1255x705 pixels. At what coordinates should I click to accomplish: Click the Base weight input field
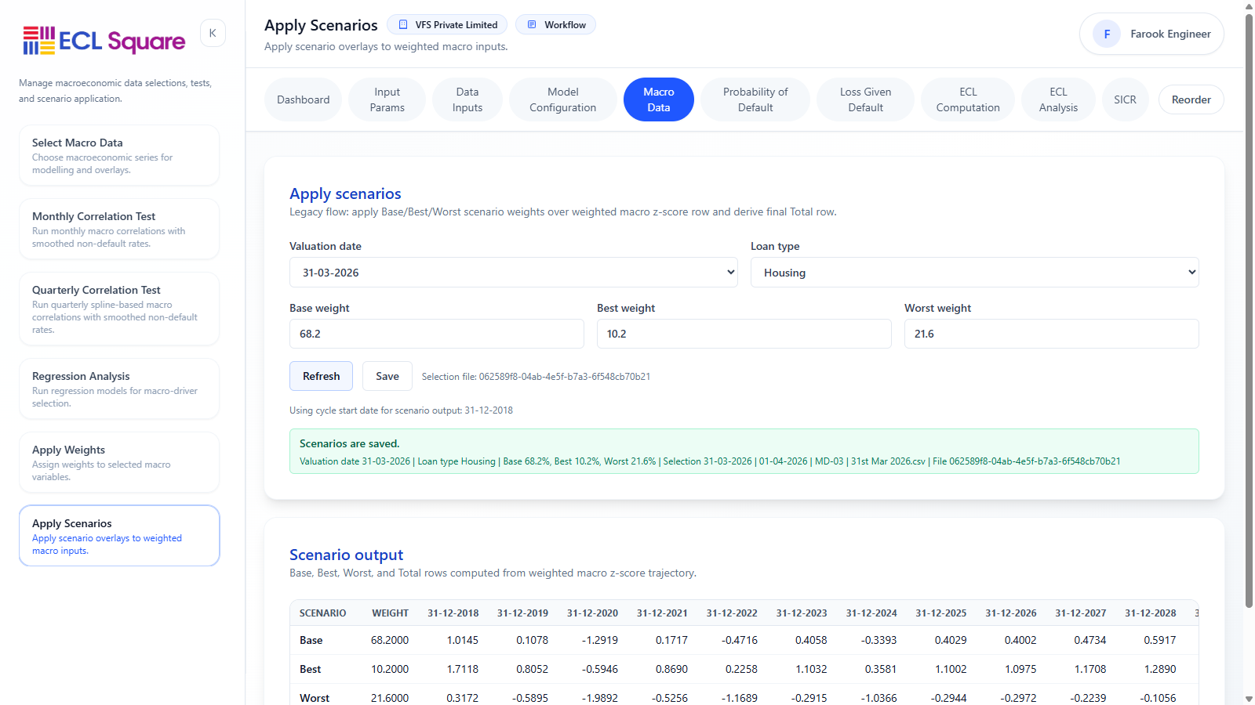(437, 334)
